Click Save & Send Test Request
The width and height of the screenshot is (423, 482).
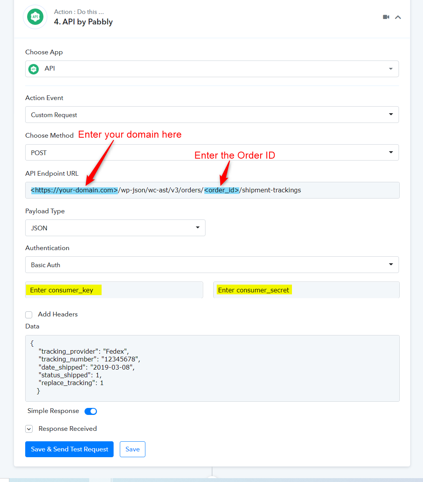(x=69, y=449)
